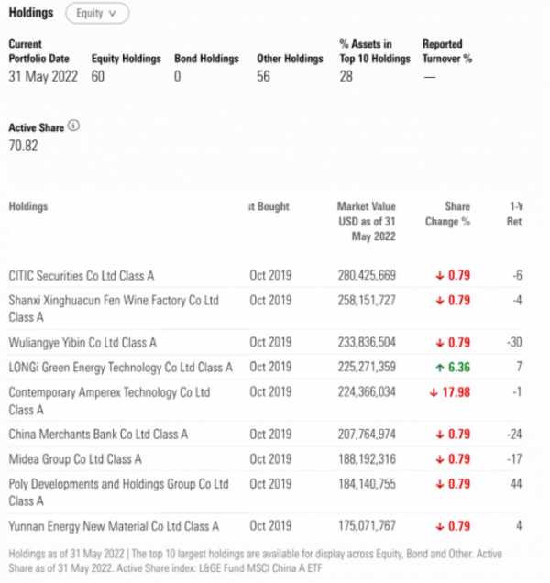This screenshot has width=550, height=583.
Task: Click the Market Value USD column header
Action: pyautogui.click(x=367, y=221)
